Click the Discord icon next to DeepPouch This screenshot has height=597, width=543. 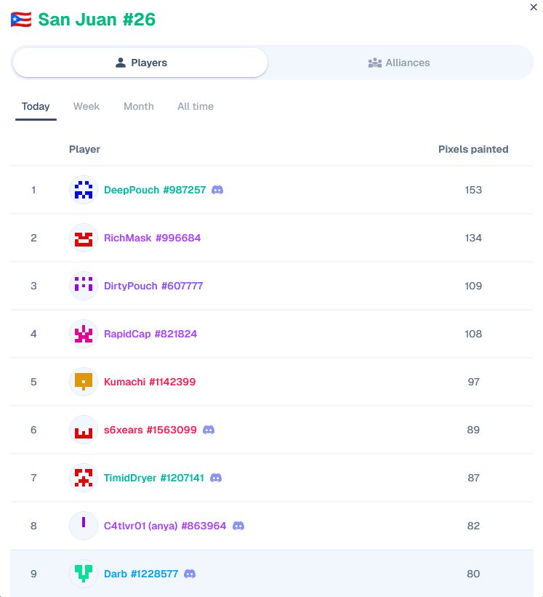pos(217,190)
